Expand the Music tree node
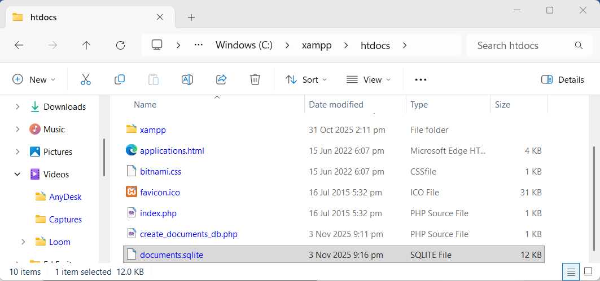The height and width of the screenshot is (281, 600). [x=17, y=129]
